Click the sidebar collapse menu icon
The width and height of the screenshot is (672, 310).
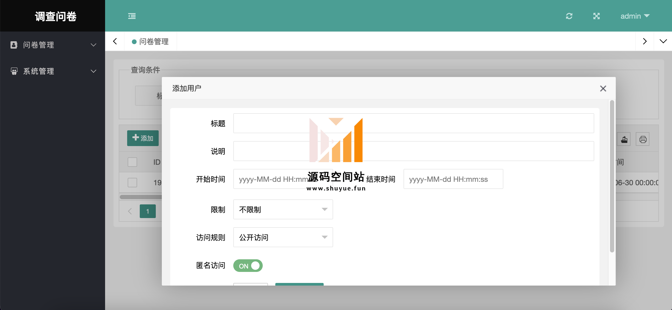[x=132, y=16]
